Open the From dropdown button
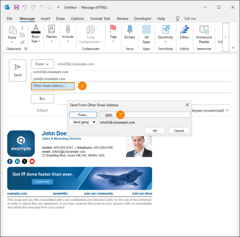Viewport: 240px width, 237px height. click(42, 64)
